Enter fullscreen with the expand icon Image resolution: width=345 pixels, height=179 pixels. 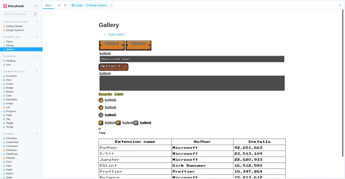(x=340, y=5)
